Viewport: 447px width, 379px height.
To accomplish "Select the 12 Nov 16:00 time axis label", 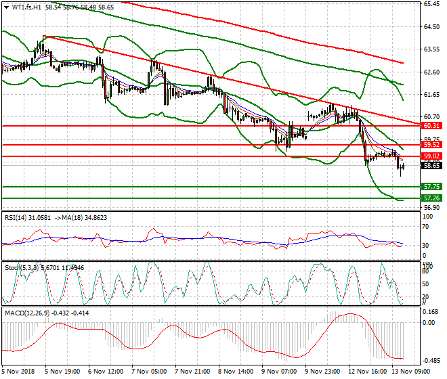I will click(368, 372).
